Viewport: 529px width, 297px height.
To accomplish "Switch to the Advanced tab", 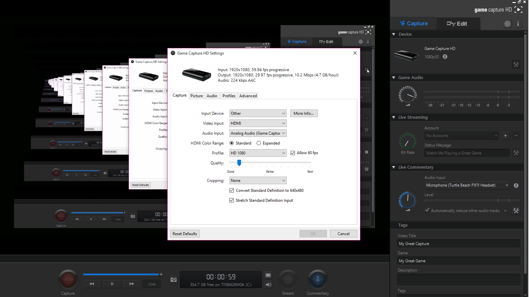I will [248, 96].
